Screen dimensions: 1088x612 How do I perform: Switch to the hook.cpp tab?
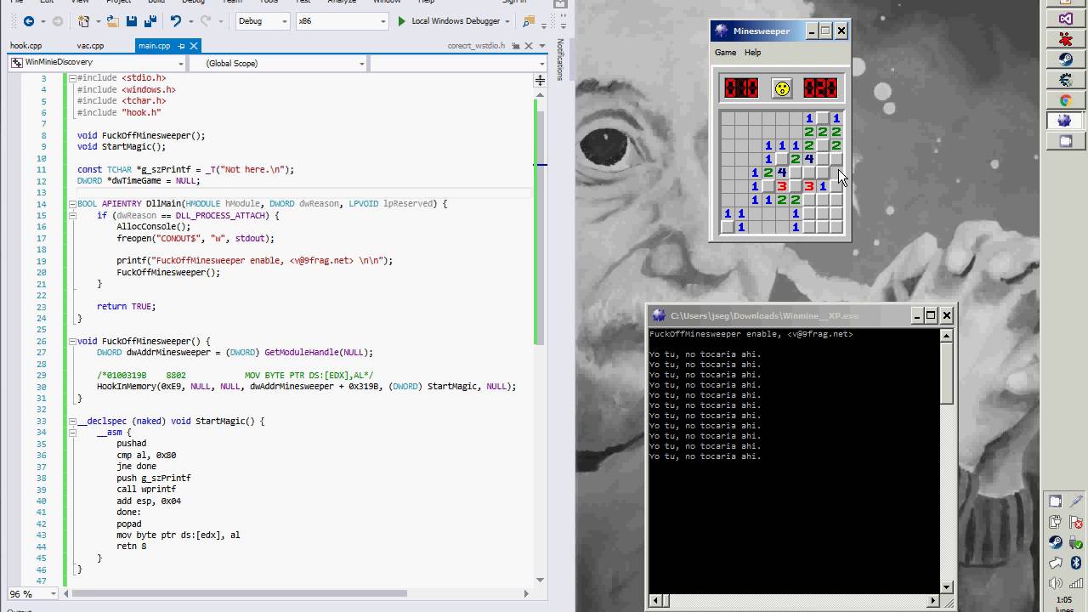point(25,46)
